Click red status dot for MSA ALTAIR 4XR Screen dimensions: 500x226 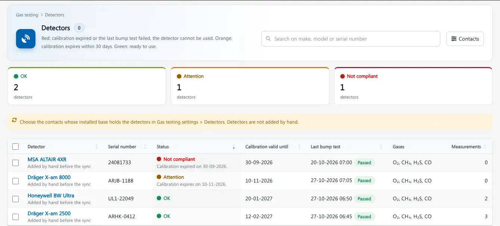(159, 159)
